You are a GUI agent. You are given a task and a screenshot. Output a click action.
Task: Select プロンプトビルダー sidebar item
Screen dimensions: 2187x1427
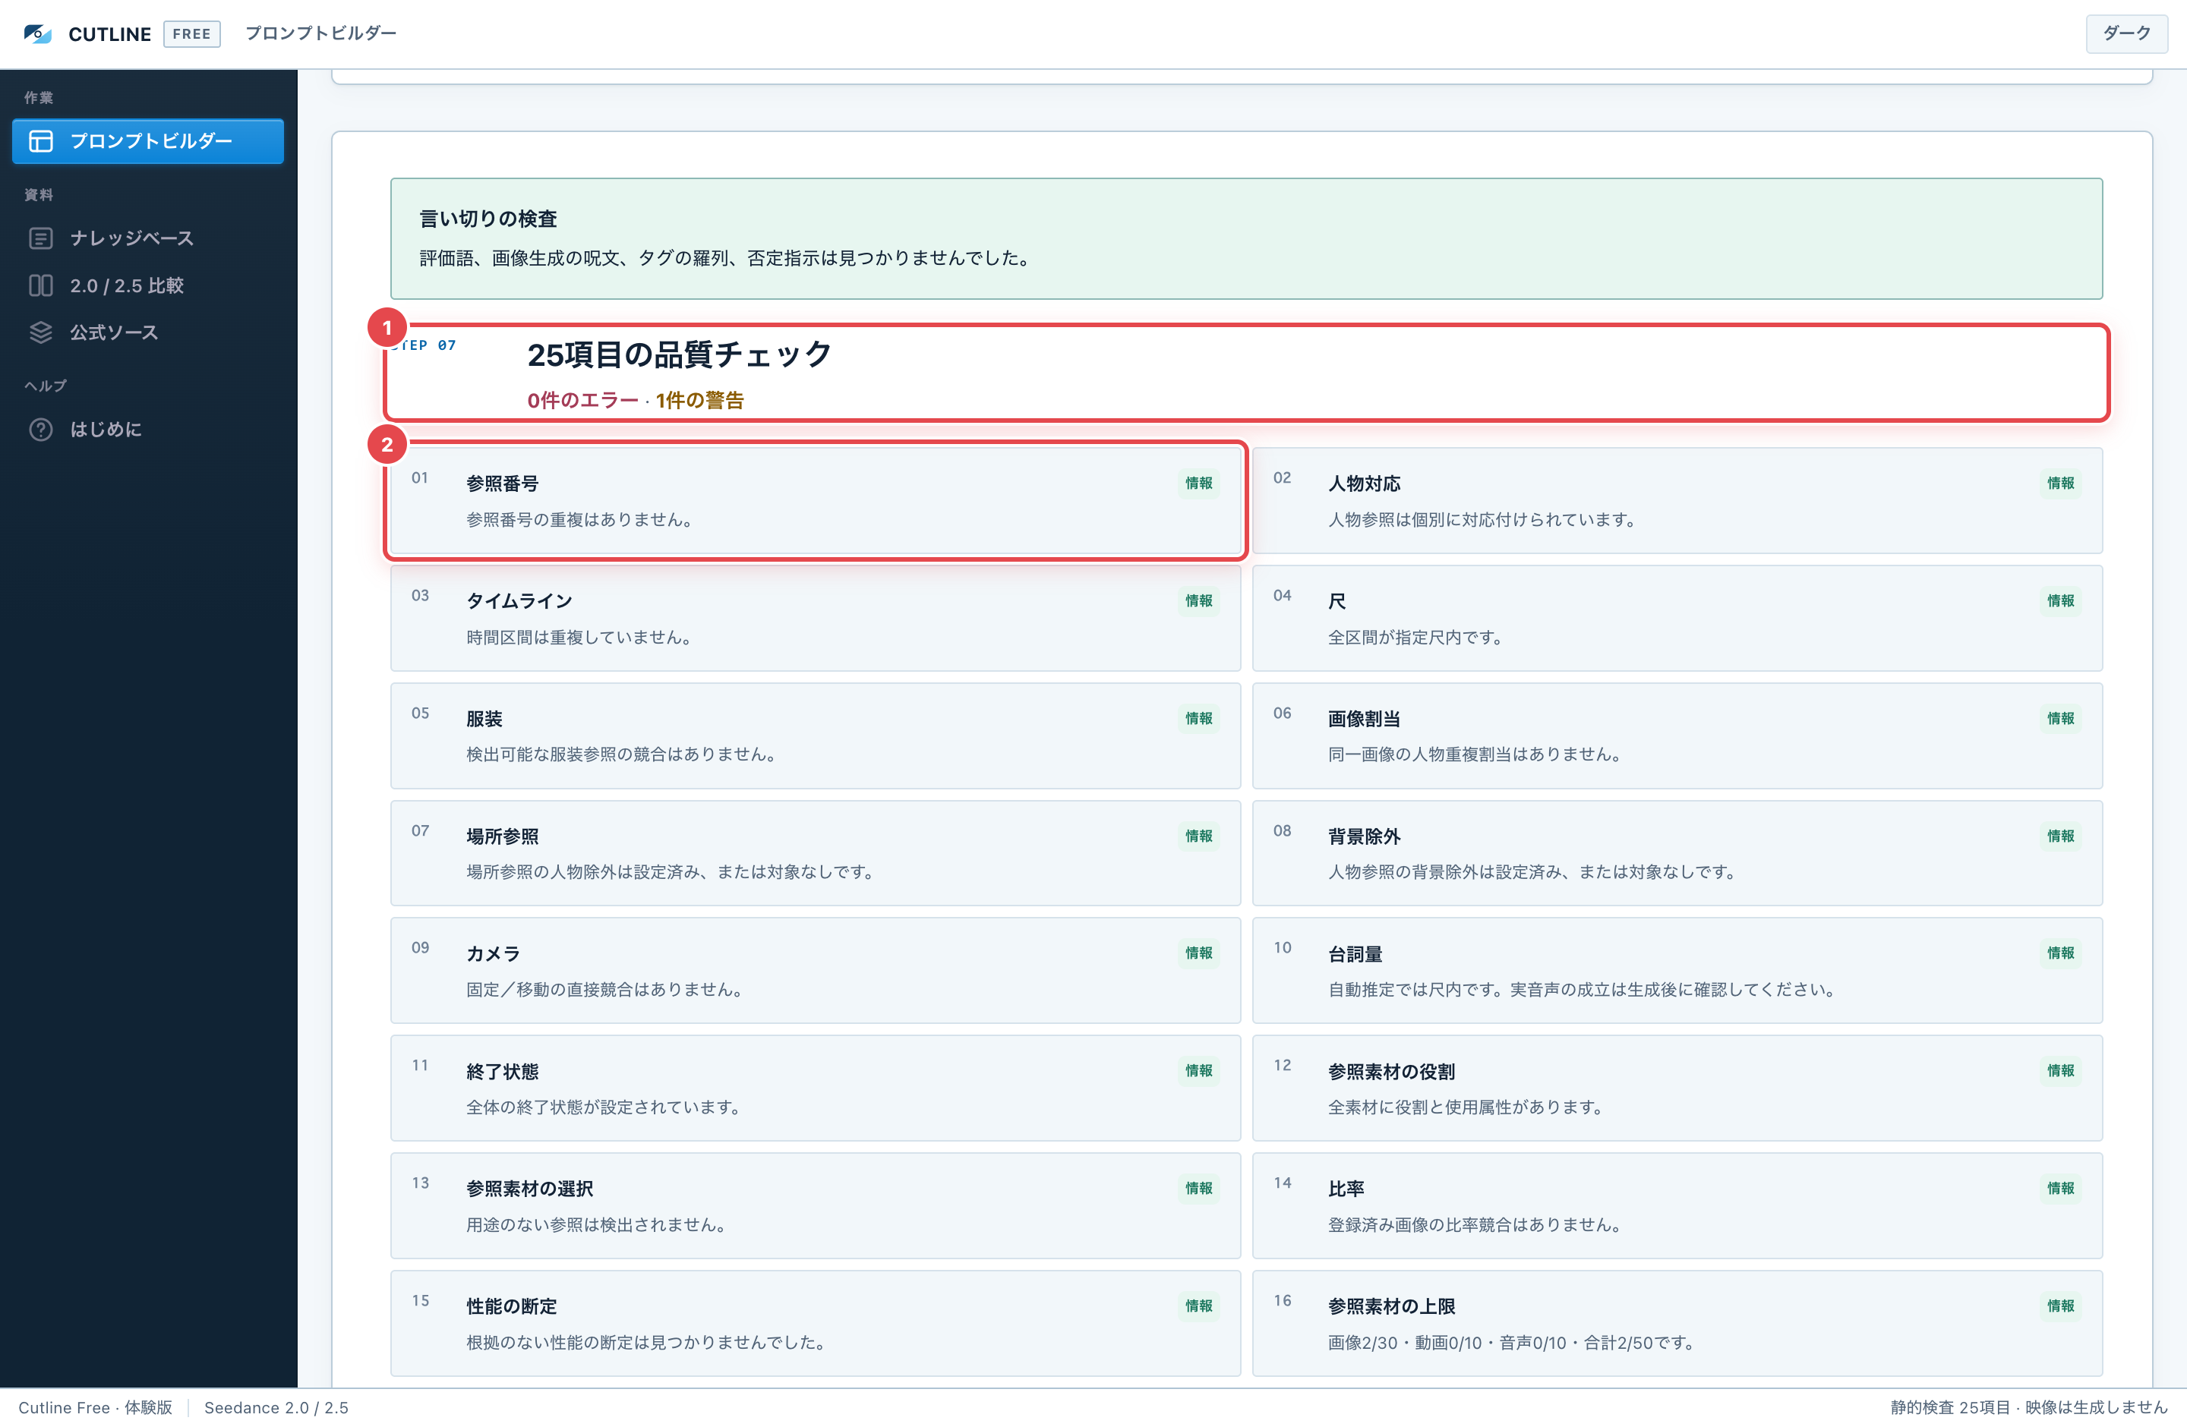point(148,140)
